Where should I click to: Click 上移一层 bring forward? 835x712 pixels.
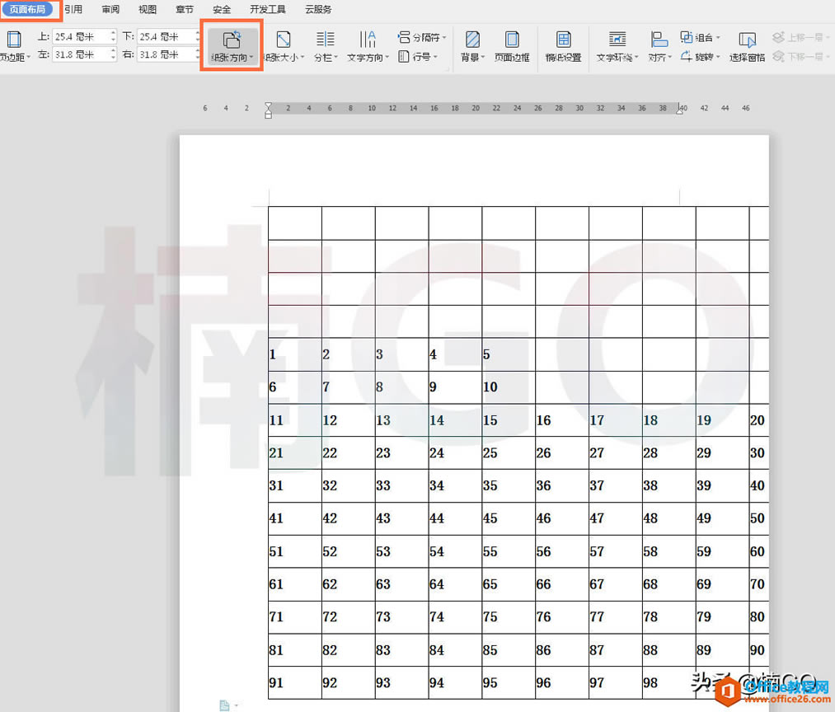pyautogui.click(x=800, y=37)
